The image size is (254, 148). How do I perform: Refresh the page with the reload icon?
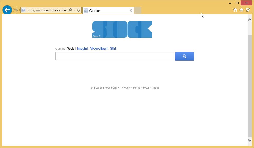coord(79,10)
